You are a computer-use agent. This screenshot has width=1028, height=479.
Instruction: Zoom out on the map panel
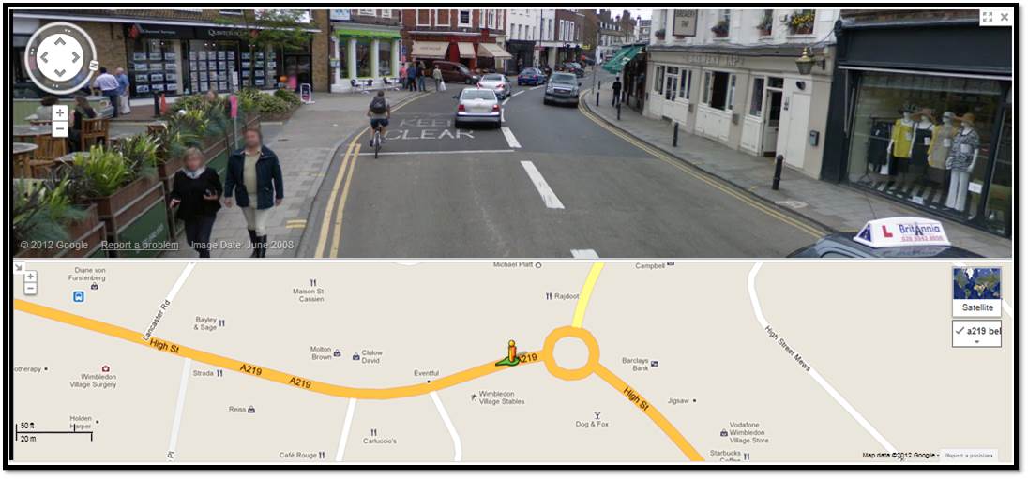coord(30,289)
